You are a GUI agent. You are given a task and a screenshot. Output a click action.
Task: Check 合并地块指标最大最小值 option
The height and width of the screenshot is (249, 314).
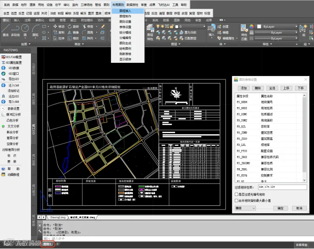(x=236, y=201)
